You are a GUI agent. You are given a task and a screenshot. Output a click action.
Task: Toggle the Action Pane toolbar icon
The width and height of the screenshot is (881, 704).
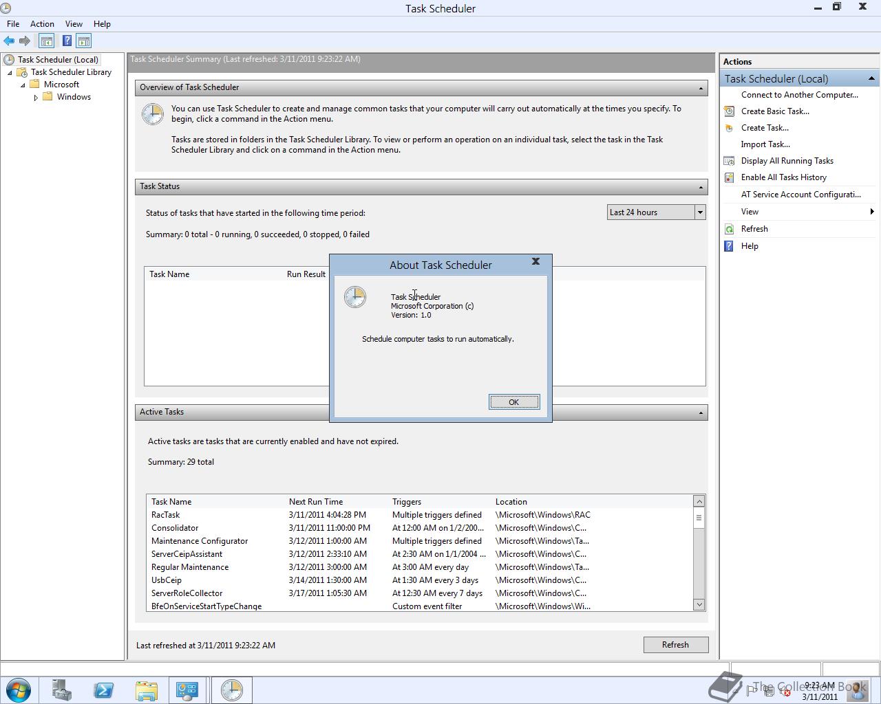click(84, 41)
